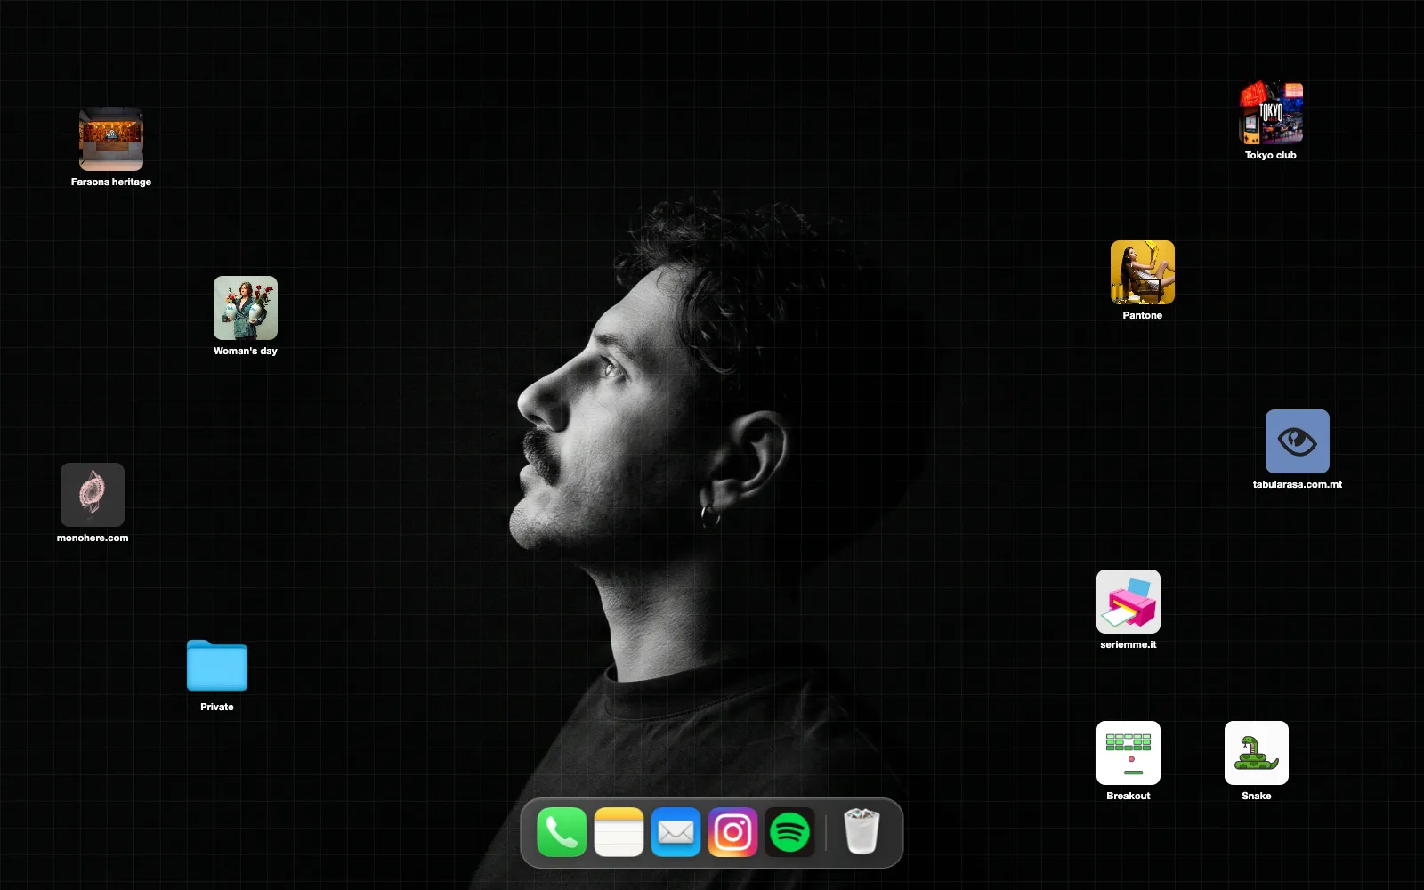Select the "Snake" label text
The width and height of the screenshot is (1424, 890).
[x=1257, y=796]
